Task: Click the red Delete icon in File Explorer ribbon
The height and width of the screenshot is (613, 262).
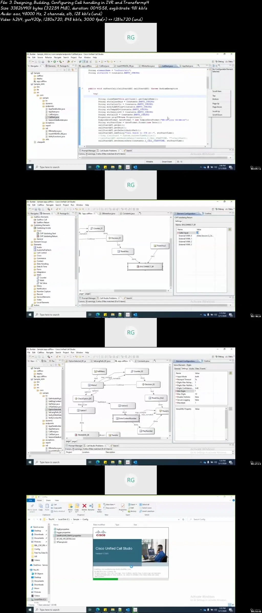Action: click(x=84, y=507)
